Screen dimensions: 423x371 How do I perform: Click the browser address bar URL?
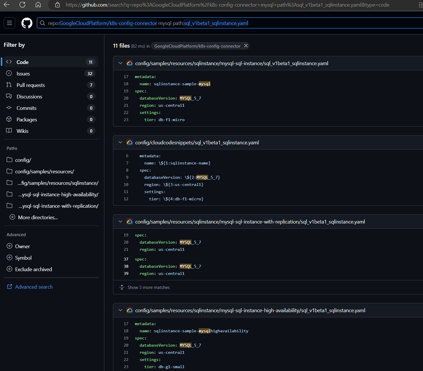(x=227, y=5)
